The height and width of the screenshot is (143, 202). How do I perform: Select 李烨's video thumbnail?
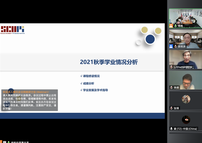(x=185, y=80)
